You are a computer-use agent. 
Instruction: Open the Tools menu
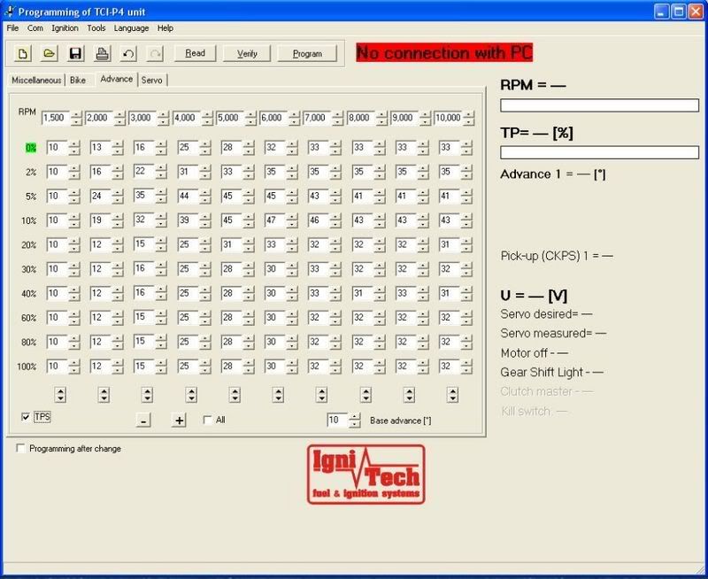tap(96, 28)
